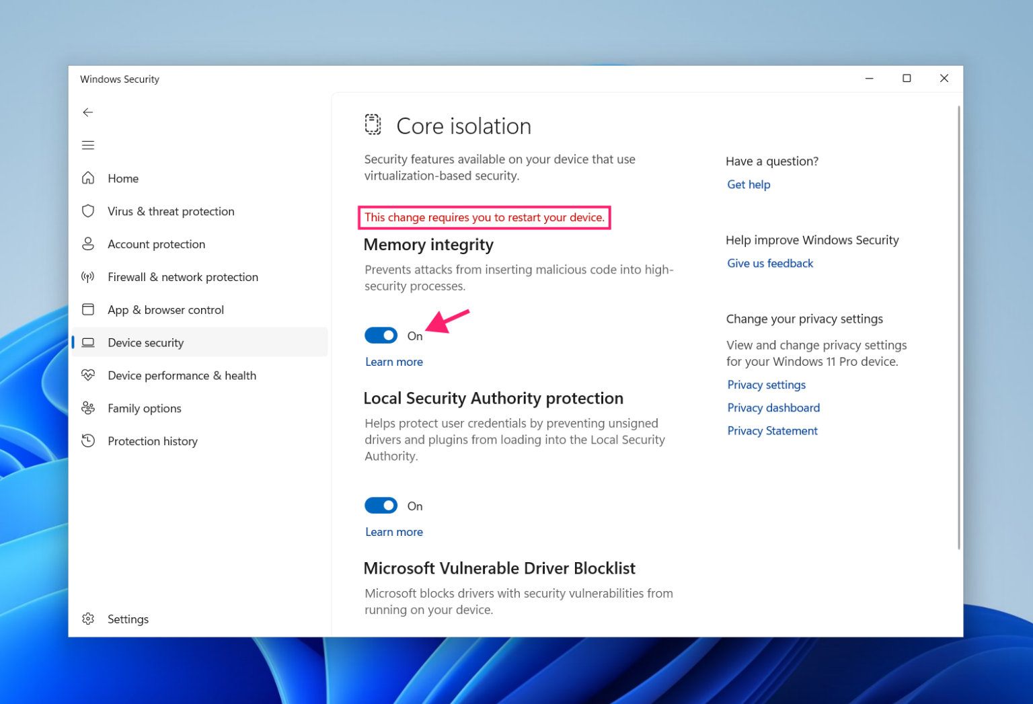1033x704 pixels.
Task: Click Give us feedback link
Action: pos(770,263)
